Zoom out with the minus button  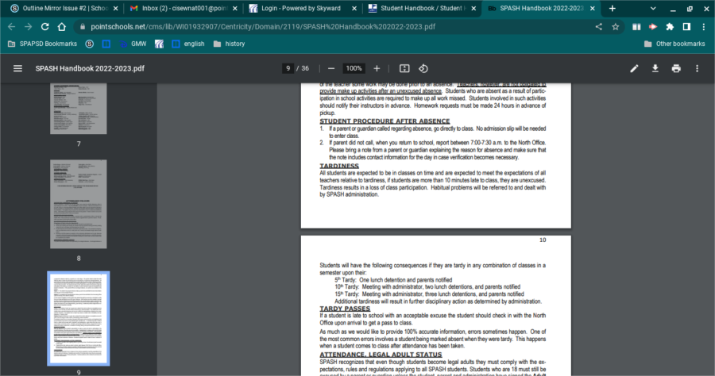tap(331, 68)
